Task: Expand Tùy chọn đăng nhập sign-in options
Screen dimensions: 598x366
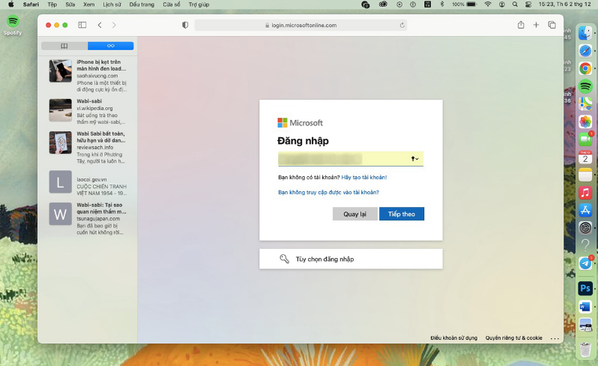Action: (x=351, y=259)
